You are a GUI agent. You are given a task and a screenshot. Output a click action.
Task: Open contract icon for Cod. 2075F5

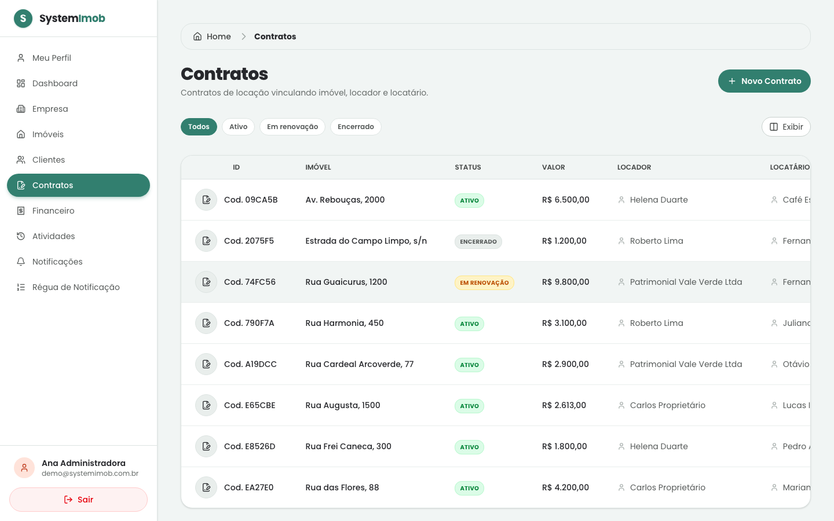206,241
